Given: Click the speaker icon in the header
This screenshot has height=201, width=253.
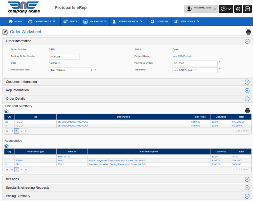Looking at the screenshot, I should 238,9.
